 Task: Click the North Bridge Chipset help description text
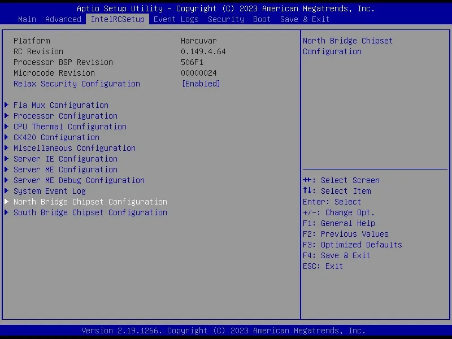(x=347, y=46)
